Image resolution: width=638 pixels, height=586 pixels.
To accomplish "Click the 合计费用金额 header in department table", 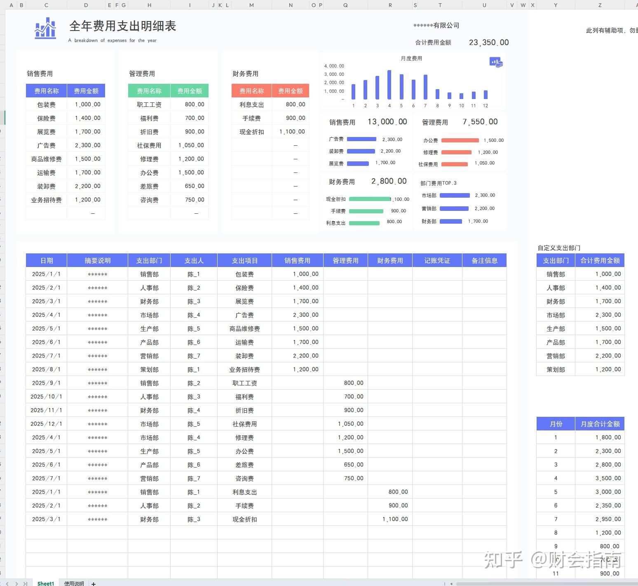I will coord(600,260).
